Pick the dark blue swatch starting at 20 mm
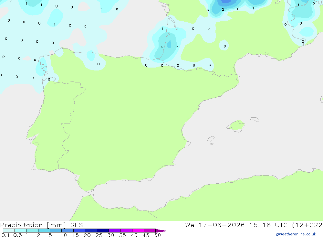 point(91,231)
